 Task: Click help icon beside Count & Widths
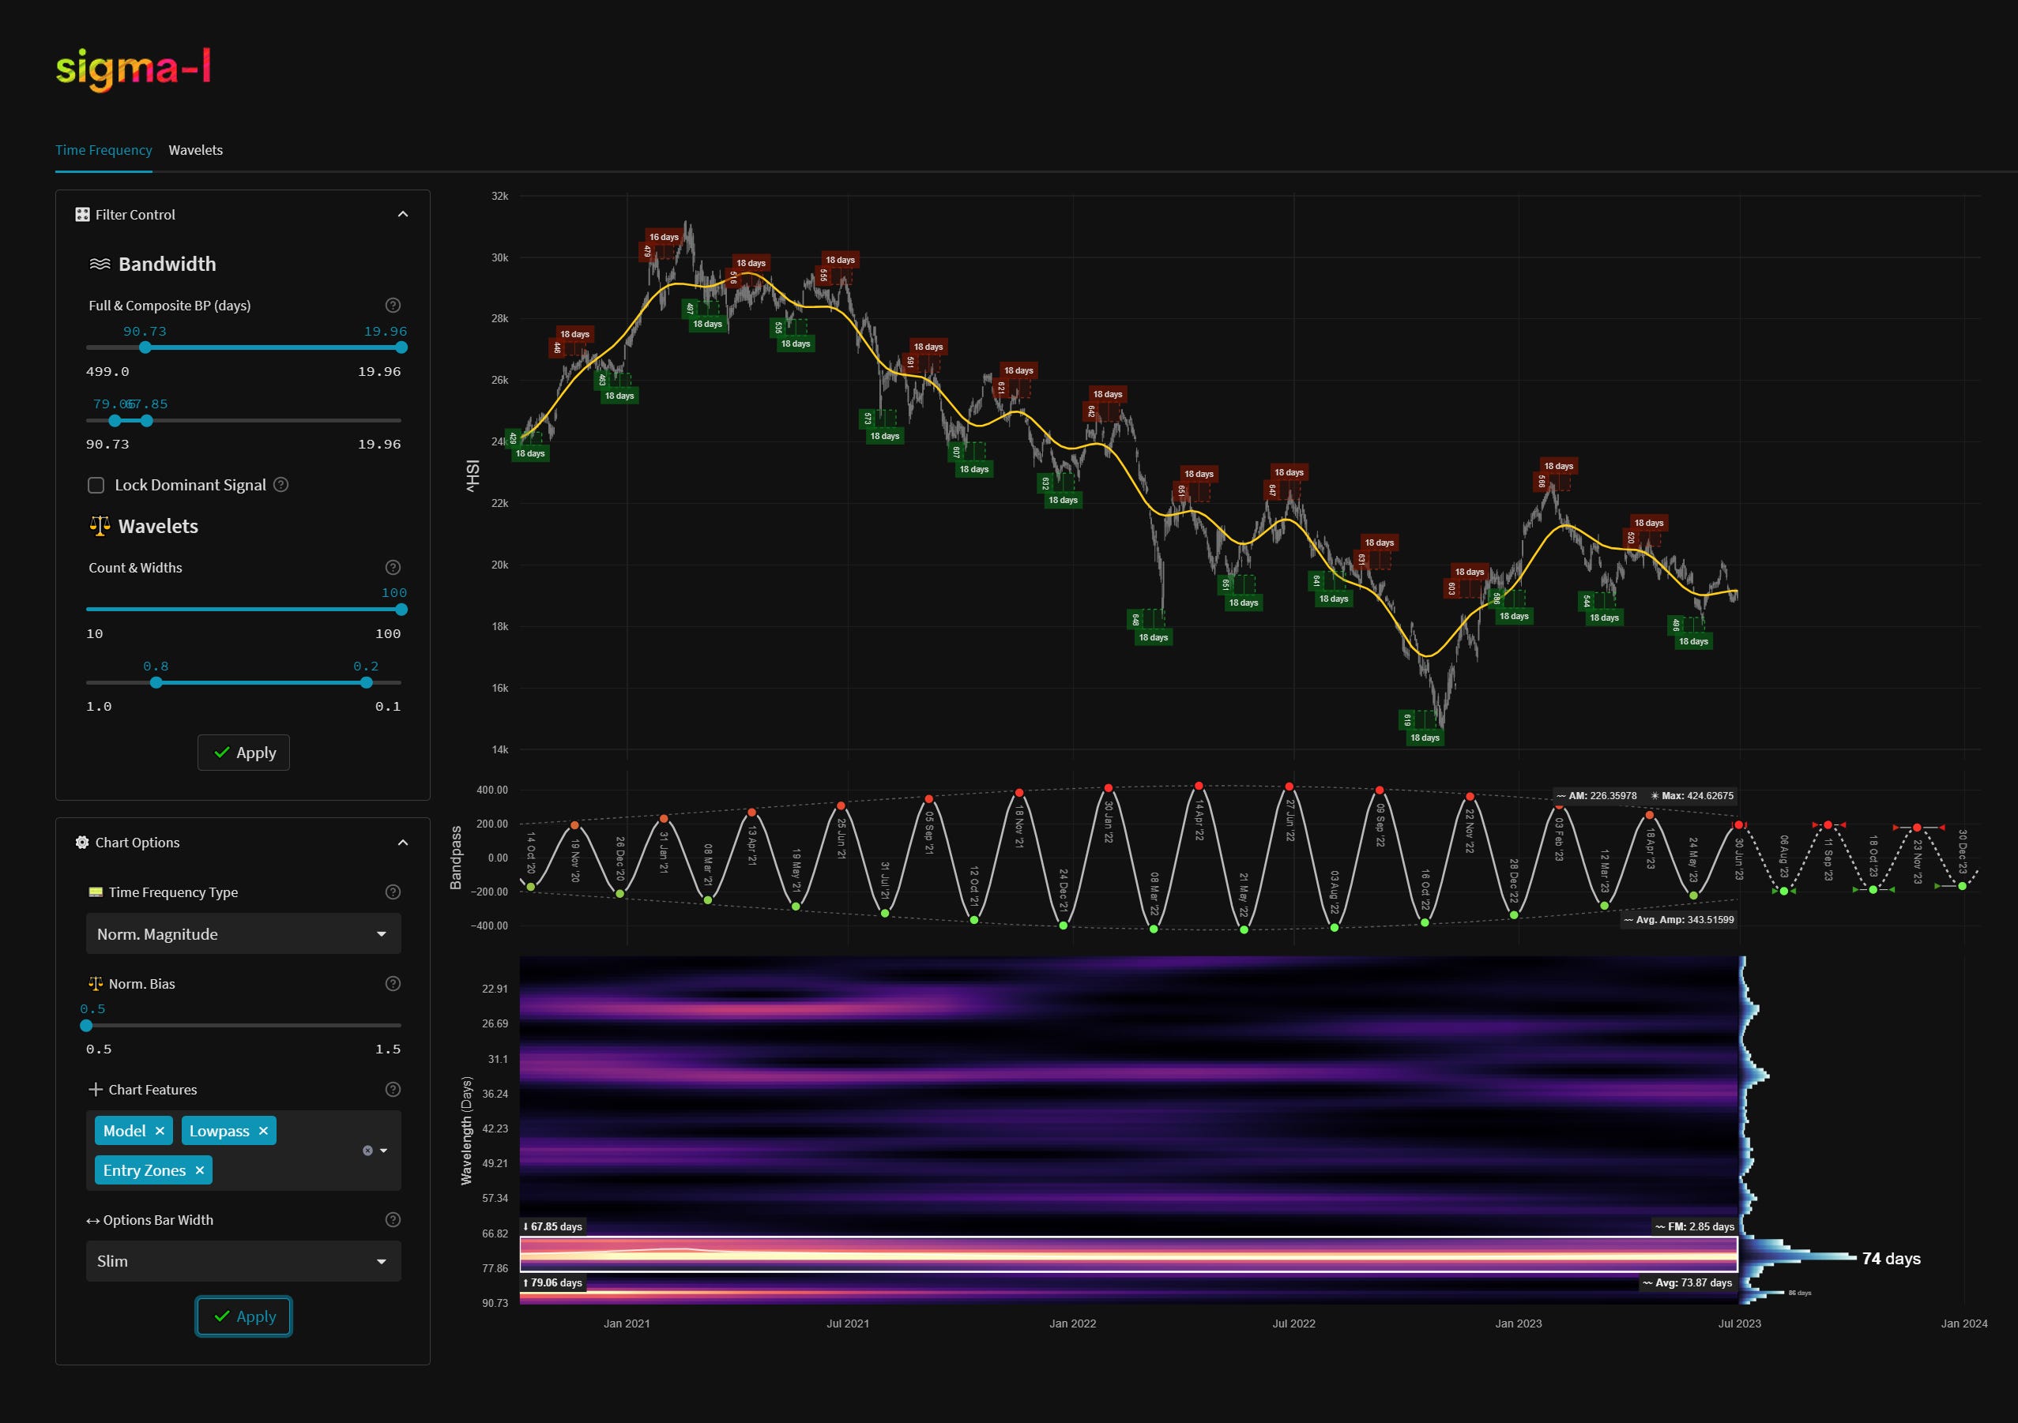pos(393,568)
